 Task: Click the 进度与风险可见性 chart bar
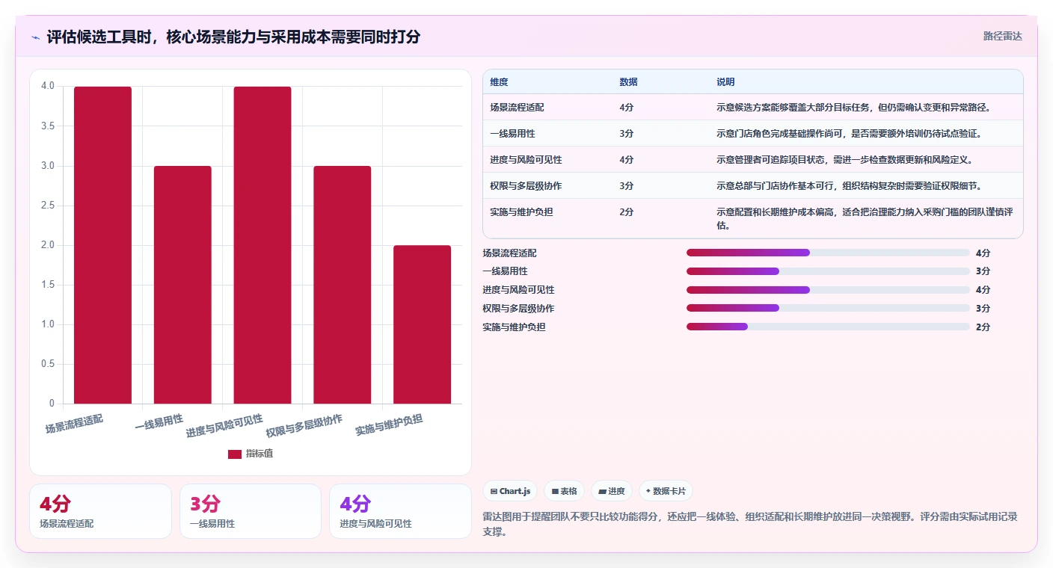click(x=263, y=245)
